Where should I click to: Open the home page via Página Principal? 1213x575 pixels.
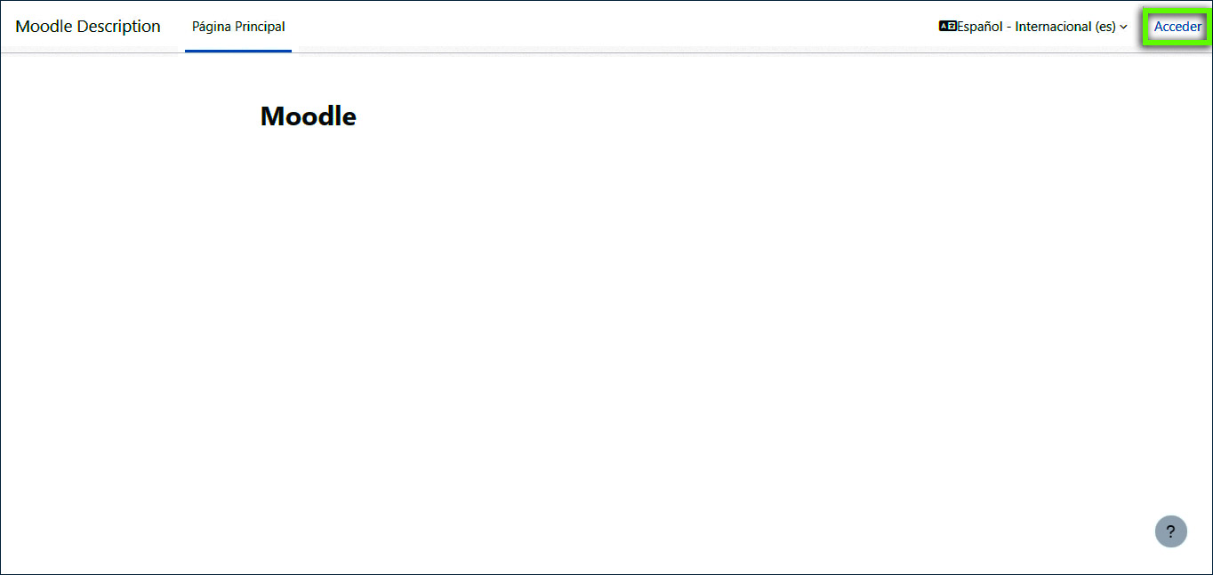[238, 27]
